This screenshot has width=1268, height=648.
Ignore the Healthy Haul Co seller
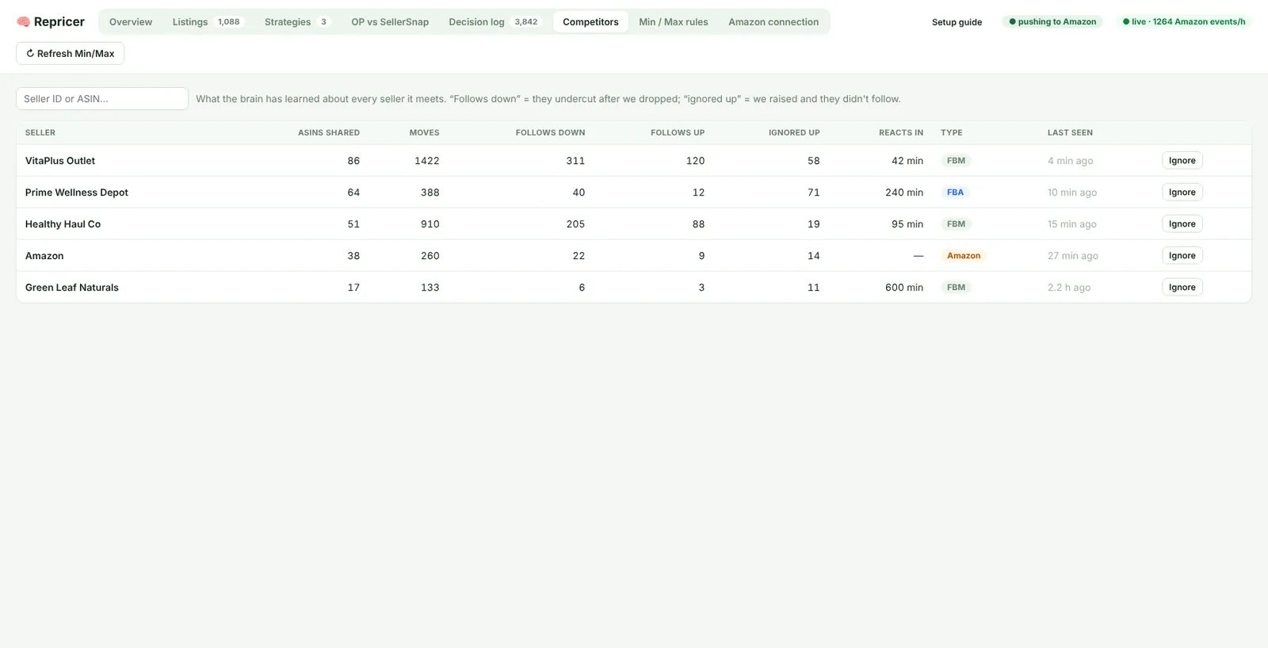1182,223
